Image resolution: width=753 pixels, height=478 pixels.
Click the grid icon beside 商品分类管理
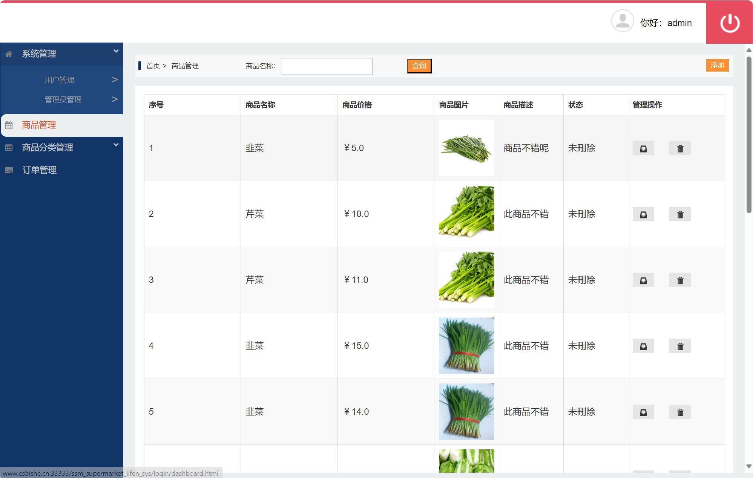9,147
